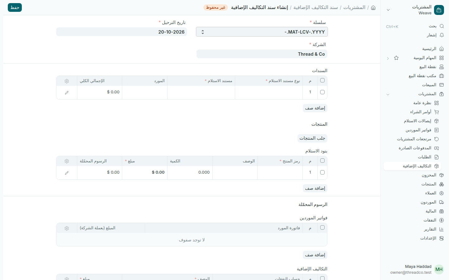Click the المالية sidebar icon
The image size is (449, 280).
click(x=442, y=211)
